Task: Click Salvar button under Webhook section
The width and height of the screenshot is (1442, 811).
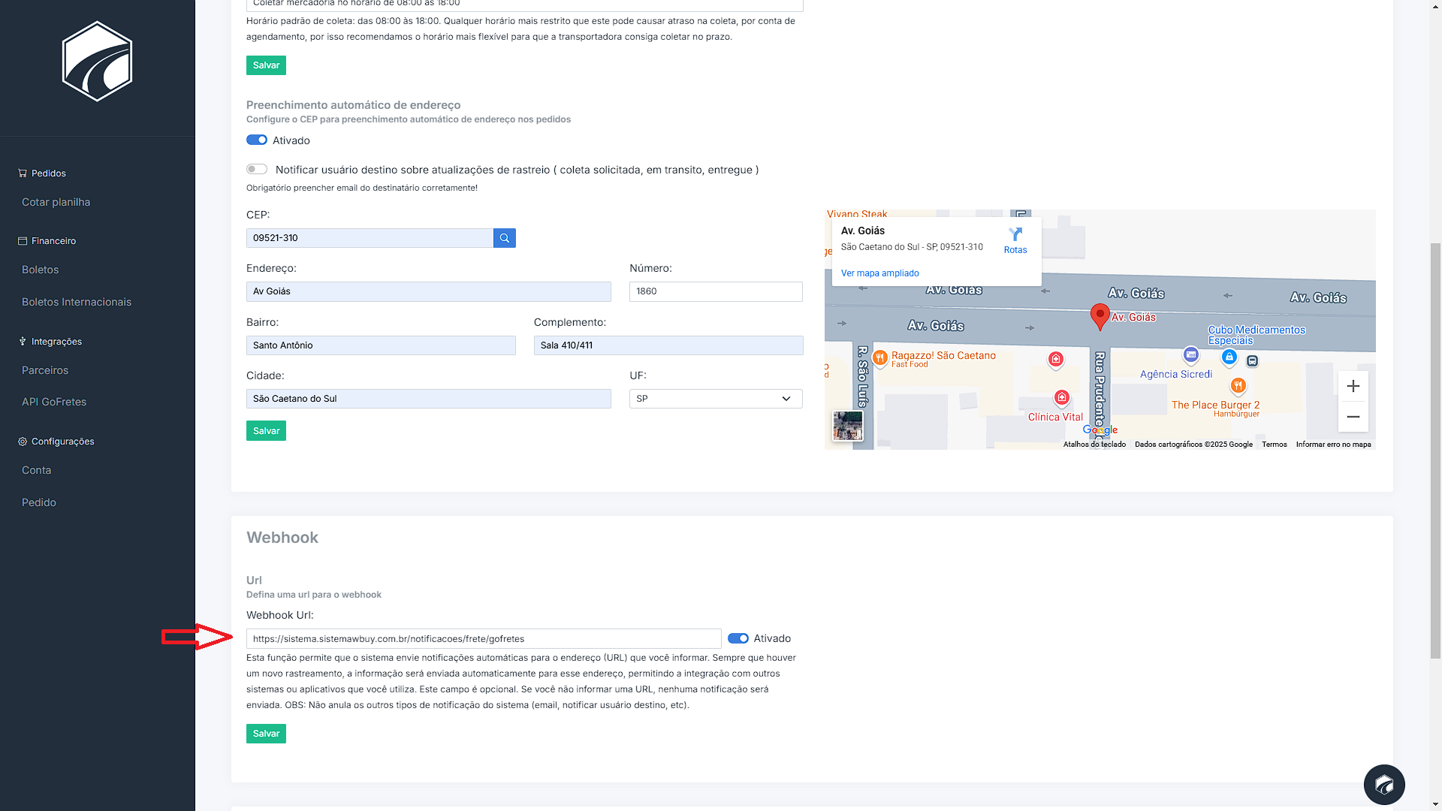Action: (266, 734)
